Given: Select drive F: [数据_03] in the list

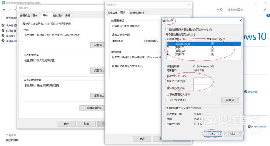Looking at the screenshot, I should tap(203, 55).
